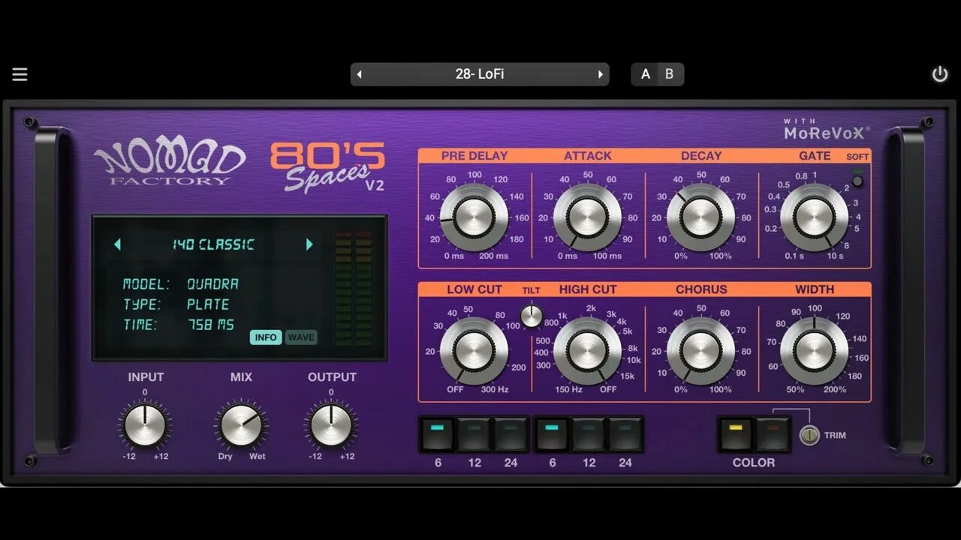The image size is (961, 540).
Task: Click the 758 MS time value
Action: pos(211,325)
